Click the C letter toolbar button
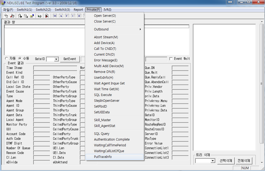 (67, 16)
